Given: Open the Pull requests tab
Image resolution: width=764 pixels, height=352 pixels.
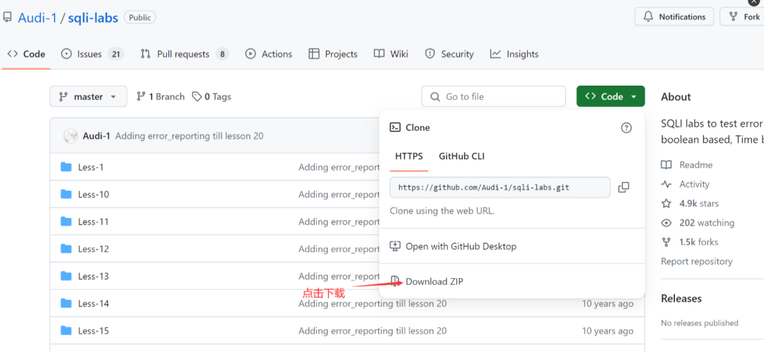Looking at the screenshot, I should pyautogui.click(x=184, y=54).
